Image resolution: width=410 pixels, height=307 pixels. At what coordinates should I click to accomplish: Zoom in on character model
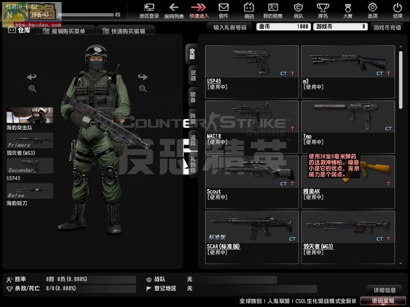[x=32, y=88]
